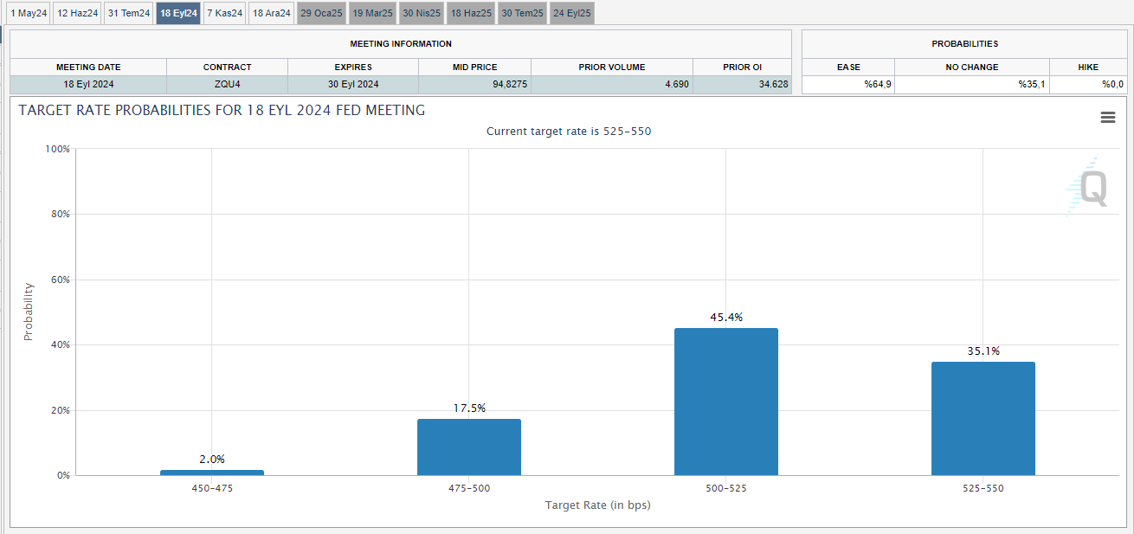This screenshot has width=1134, height=534.
Task: Select the 18 Haz25 meeting tab
Action: pos(471,13)
